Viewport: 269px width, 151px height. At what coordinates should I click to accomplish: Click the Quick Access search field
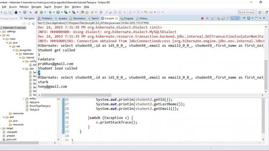(246, 12)
